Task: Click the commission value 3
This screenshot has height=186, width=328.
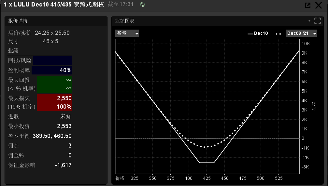Action: [x=70, y=146]
